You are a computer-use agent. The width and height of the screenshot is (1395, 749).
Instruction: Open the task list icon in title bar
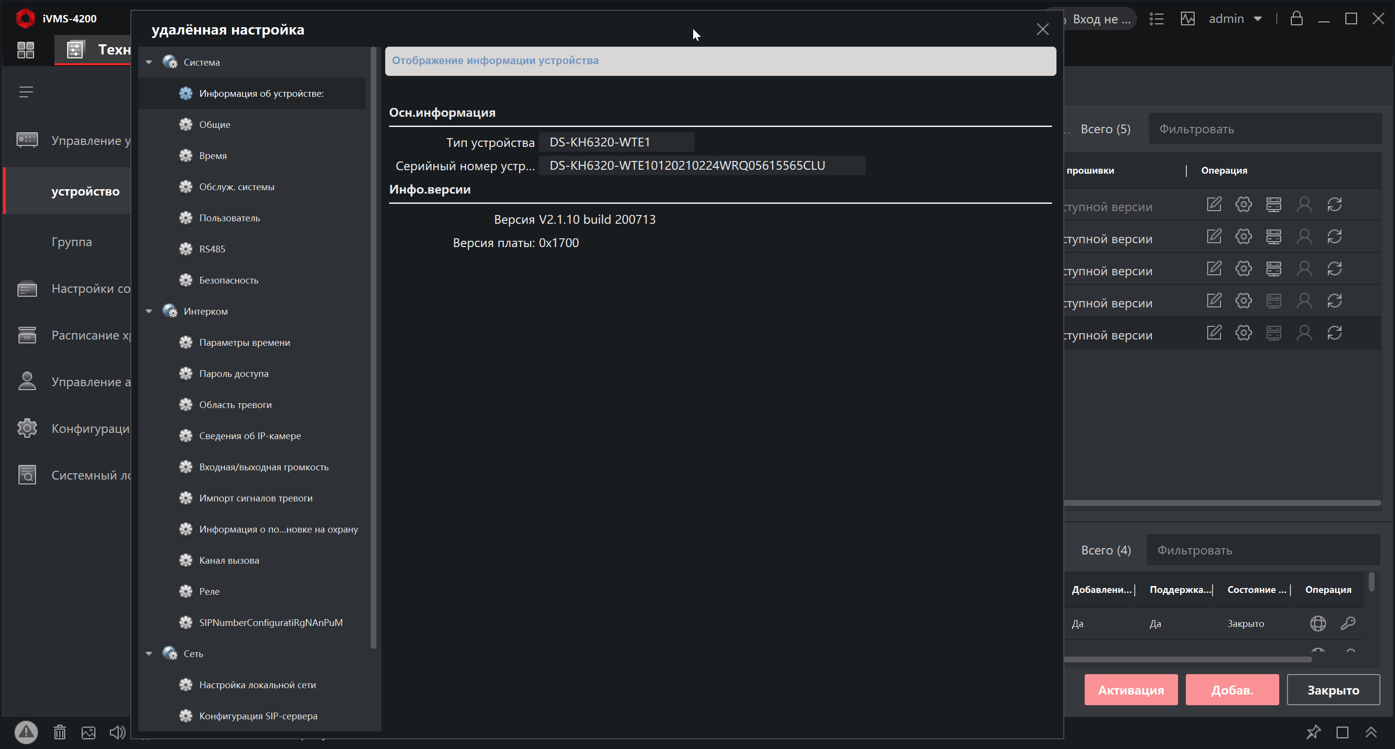click(x=1156, y=19)
